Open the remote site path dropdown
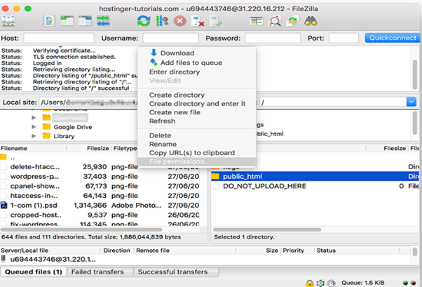 (411, 102)
